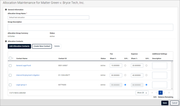Viewport: 180px width, 106px height.
Task: Select Expense B.R. radio for Legal group 3
Action: [146, 85]
